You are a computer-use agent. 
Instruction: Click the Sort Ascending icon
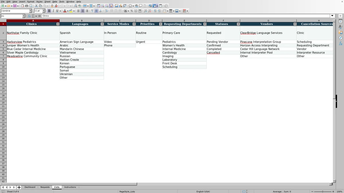click(x=103, y=6)
